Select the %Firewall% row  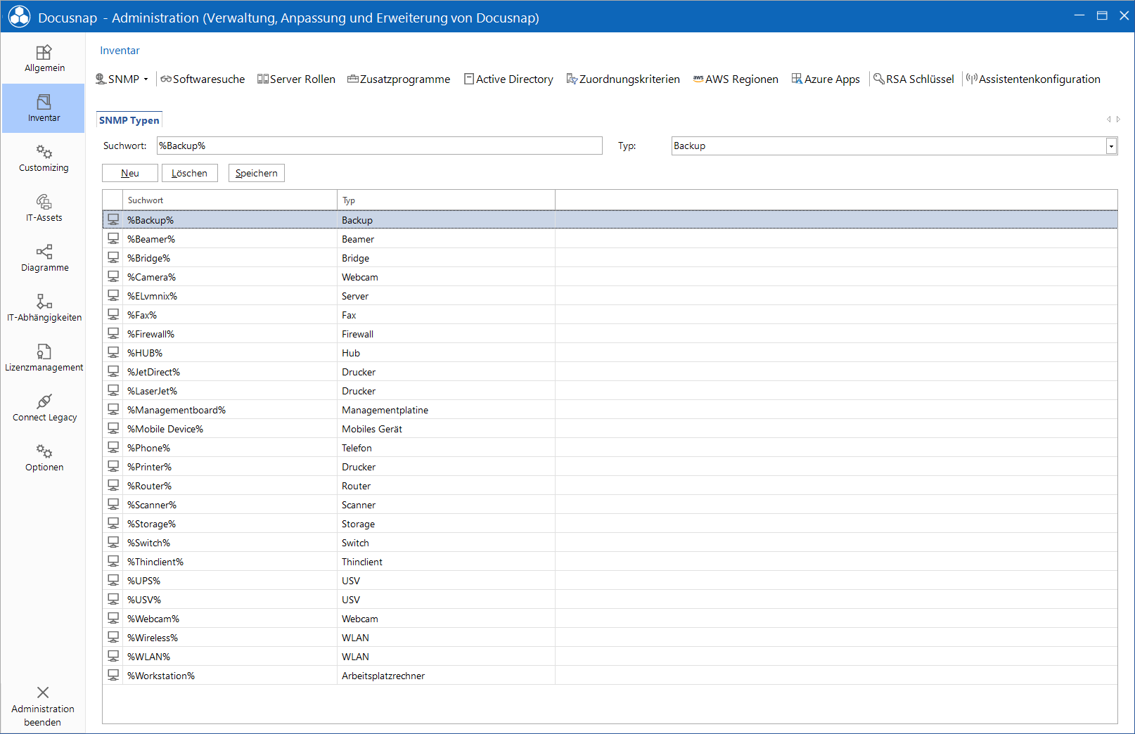pyautogui.click(x=610, y=334)
